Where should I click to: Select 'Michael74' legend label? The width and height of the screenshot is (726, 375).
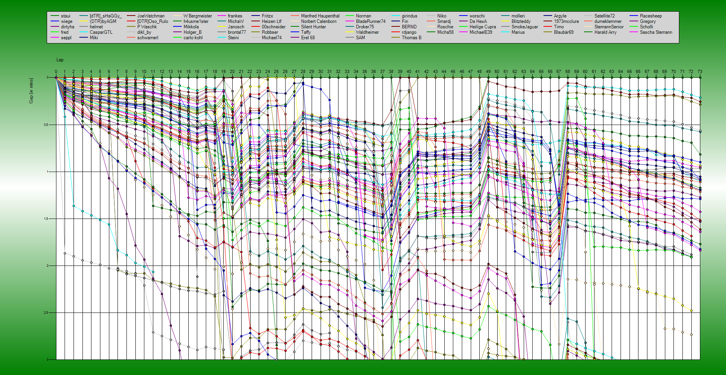(267, 38)
